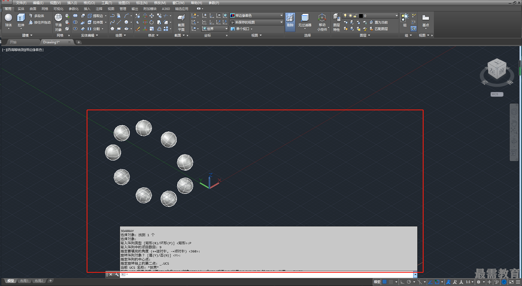This screenshot has height=286, width=522.
Task: Click the Rotate tool in 修改 panel
Action: point(152,22)
